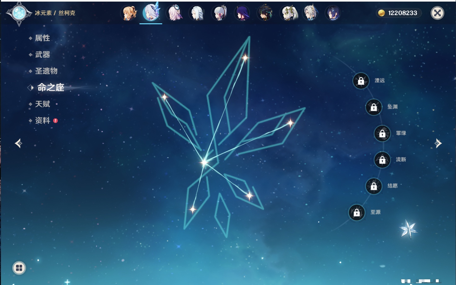
Task: Open the locked 湮远 constellation node
Action: (361, 81)
